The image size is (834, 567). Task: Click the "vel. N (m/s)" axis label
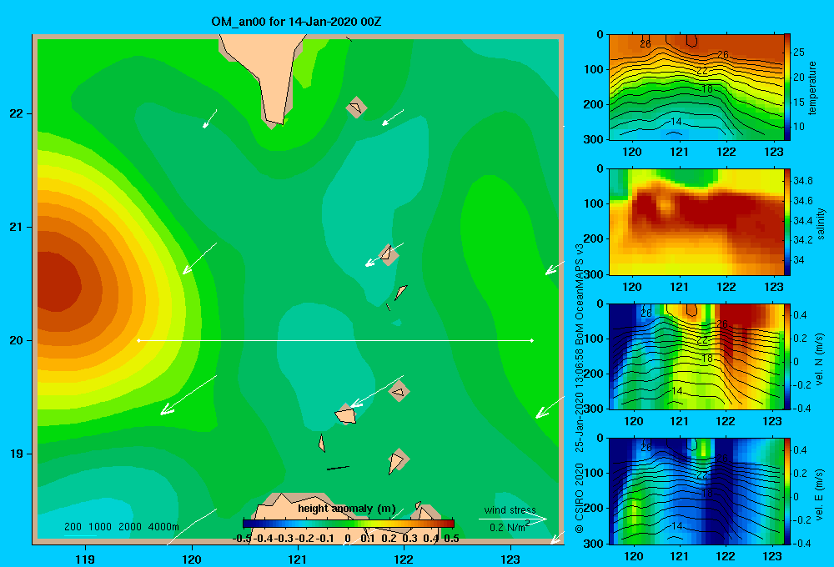[819, 359]
